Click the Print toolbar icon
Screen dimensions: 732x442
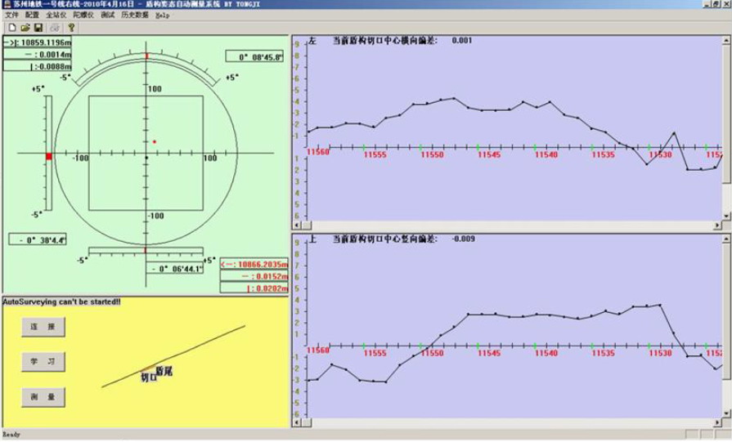(55, 27)
